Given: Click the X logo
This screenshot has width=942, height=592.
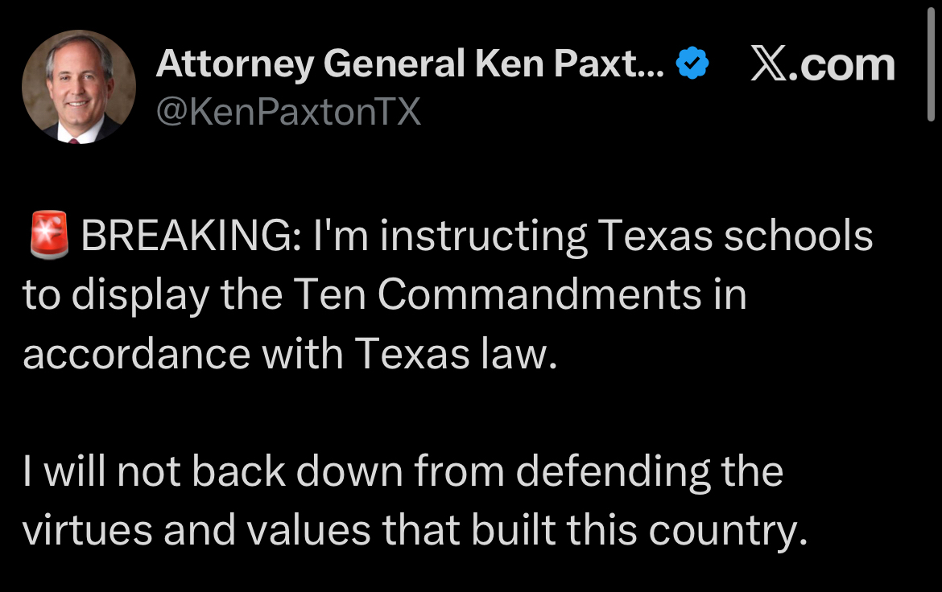Looking at the screenshot, I should pos(769,64).
